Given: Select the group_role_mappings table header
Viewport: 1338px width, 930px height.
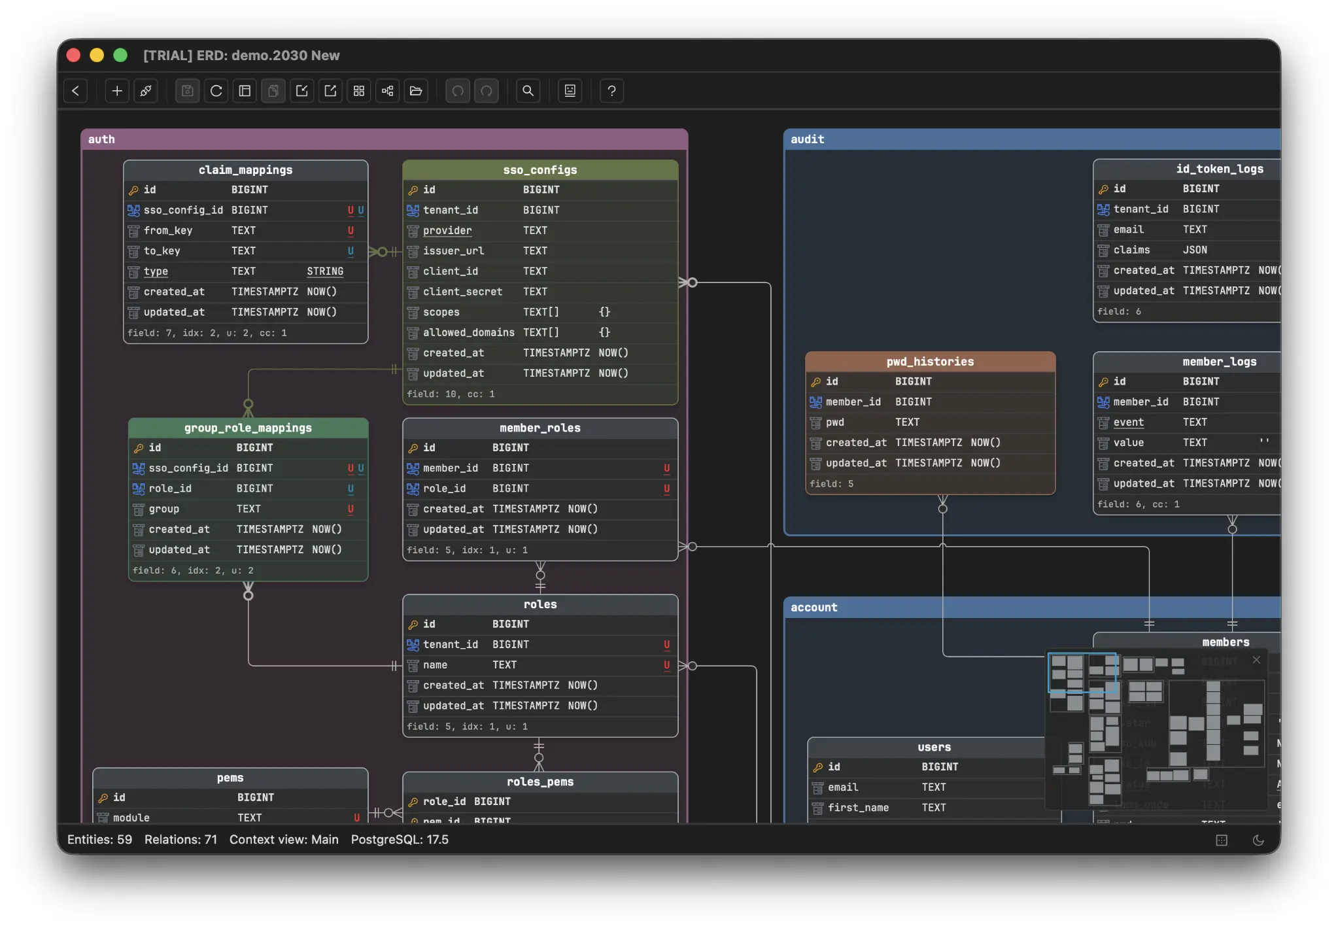Looking at the screenshot, I should (x=249, y=428).
